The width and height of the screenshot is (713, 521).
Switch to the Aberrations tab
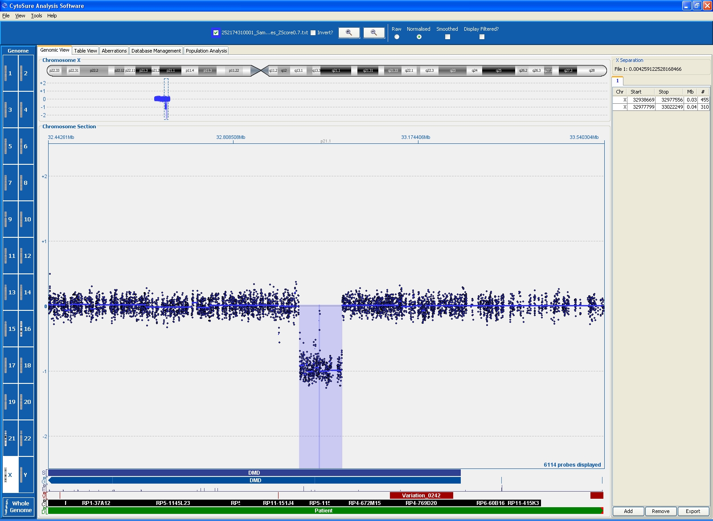pos(114,51)
